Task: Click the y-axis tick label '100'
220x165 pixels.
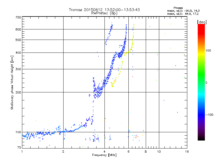Action: 18,132
